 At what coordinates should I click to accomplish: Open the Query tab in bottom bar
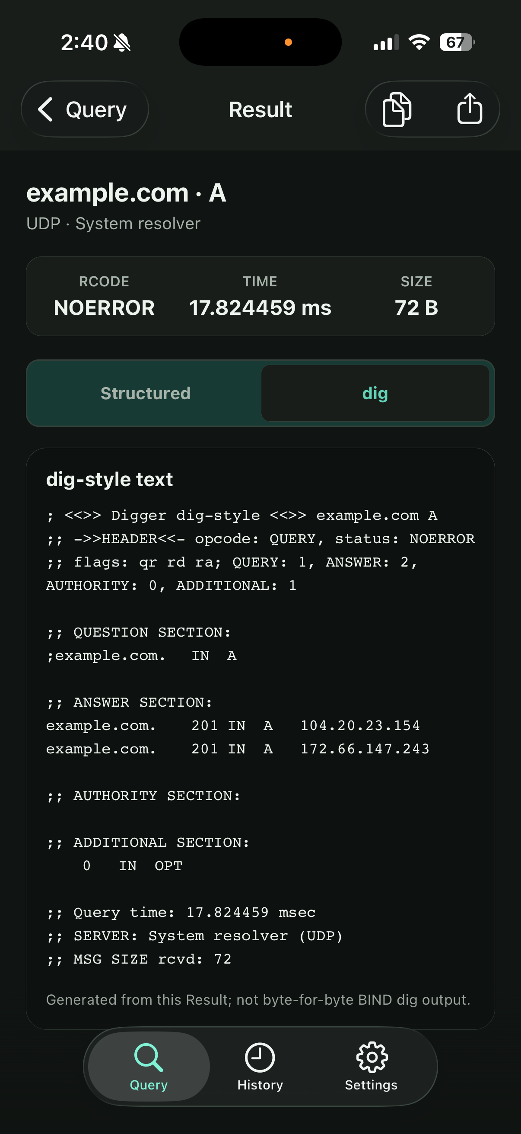click(149, 1067)
